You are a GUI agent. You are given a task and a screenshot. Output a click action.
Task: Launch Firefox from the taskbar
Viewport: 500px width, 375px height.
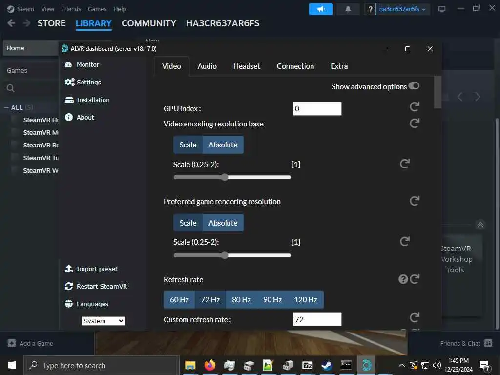click(210, 365)
